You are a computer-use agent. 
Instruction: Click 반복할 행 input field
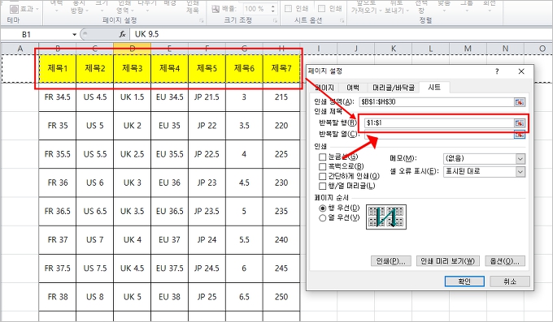(x=439, y=122)
